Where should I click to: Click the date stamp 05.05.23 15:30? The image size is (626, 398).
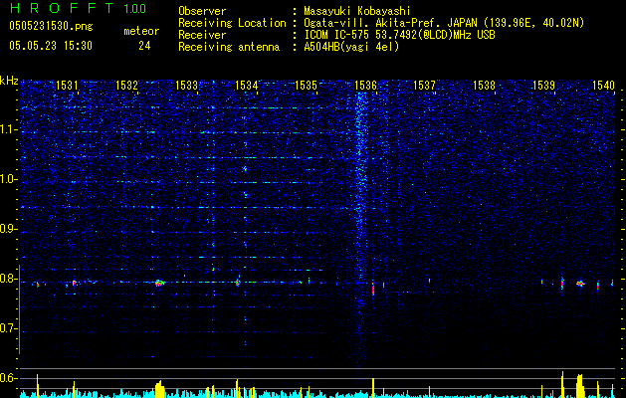pyautogui.click(x=51, y=46)
